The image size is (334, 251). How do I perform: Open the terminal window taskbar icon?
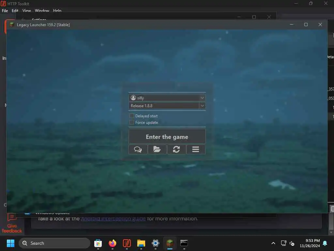coord(184,243)
